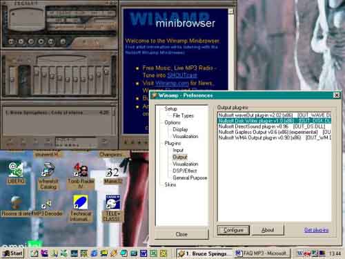Viewport: 345px width, 259px height.
Task: Open the TELE+ CLASSI desktop shortcut
Action: pos(112,209)
